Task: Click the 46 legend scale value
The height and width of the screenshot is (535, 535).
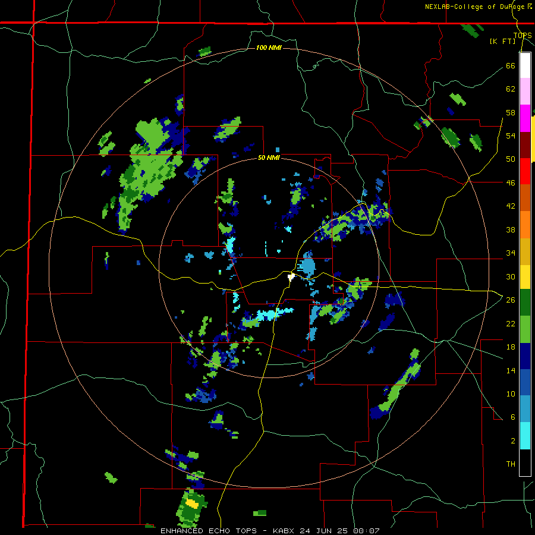Action: click(x=511, y=182)
